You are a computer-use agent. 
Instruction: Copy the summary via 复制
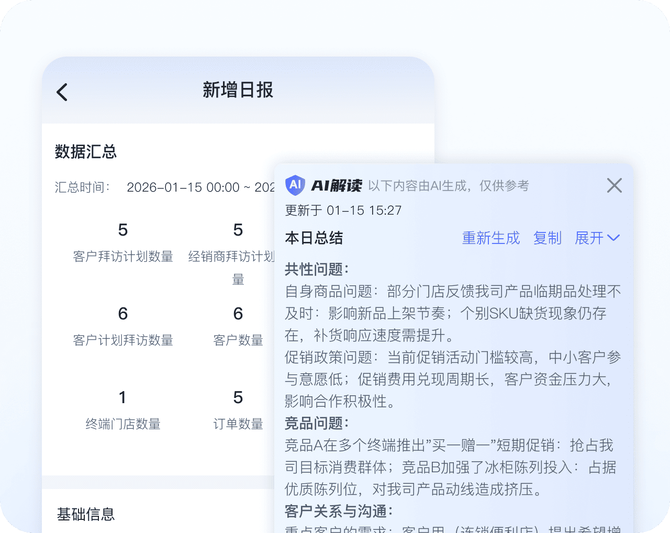pyautogui.click(x=547, y=238)
